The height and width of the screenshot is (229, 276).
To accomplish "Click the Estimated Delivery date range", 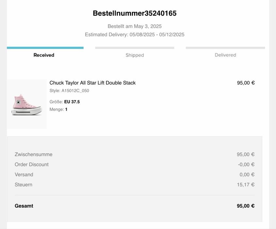I will tap(135, 34).
